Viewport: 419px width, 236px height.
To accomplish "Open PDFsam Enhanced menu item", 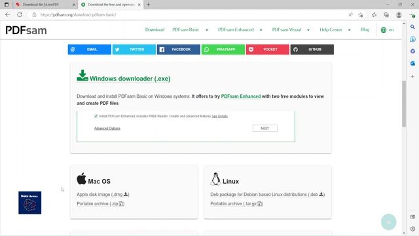I will [x=236, y=29].
